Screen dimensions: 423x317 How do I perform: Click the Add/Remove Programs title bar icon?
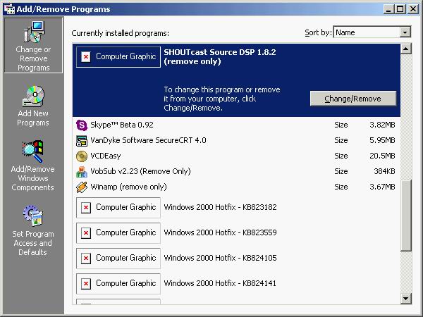(x=9, y=9)
